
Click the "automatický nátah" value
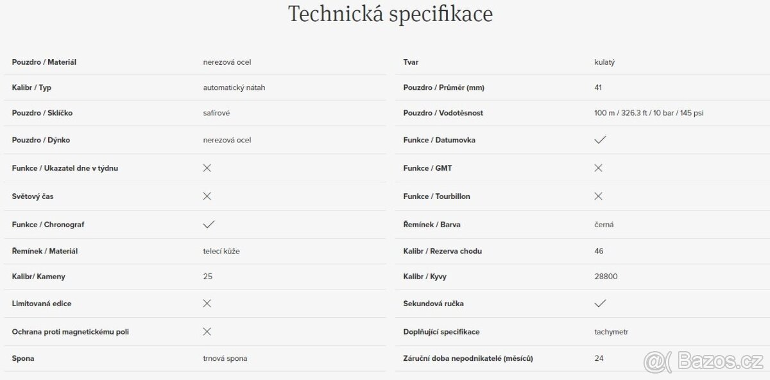(234, 87)
